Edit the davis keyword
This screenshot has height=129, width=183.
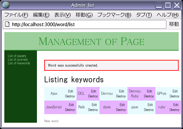pyautogui.click(x=122, y=105)
